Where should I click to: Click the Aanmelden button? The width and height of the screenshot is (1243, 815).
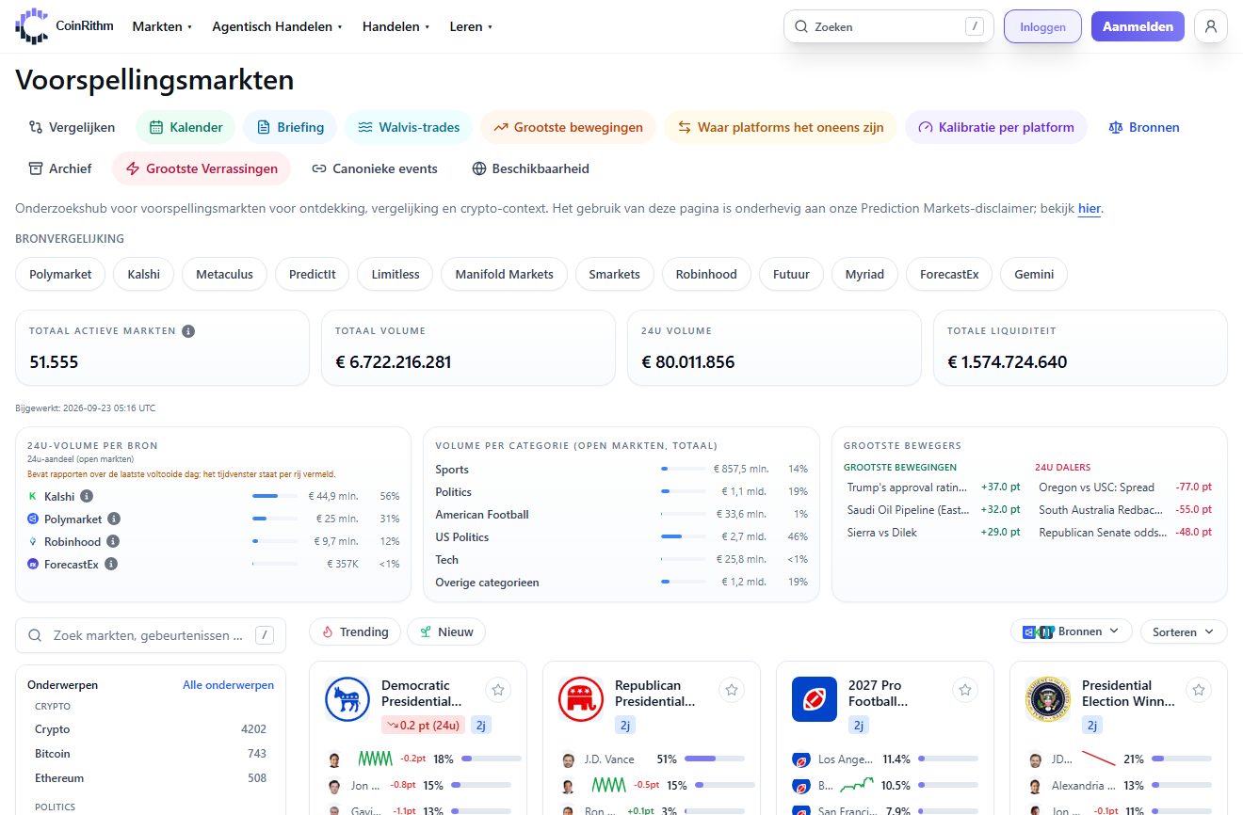(x=1138, y=26)
